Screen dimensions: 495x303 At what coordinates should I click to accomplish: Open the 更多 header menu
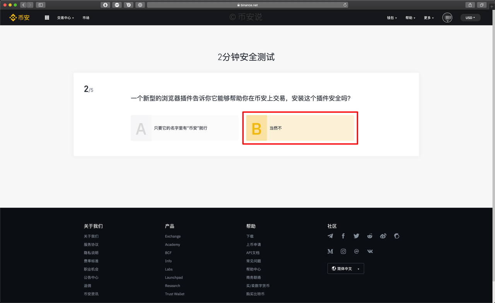tap(428, 18)
